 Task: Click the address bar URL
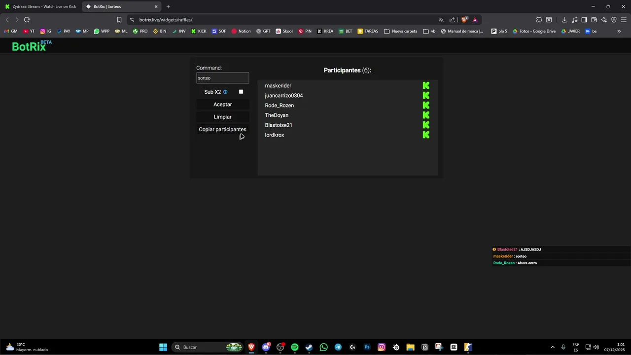click(x=166, y=20)
